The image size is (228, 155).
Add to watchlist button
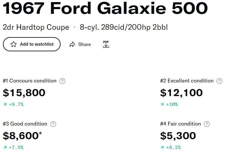point(32,44)
